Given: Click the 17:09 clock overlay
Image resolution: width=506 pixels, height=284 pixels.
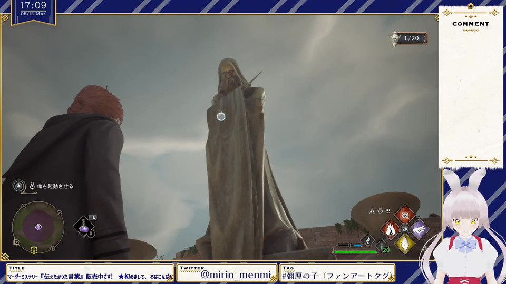Looking at the screenshot, I should [34, 5].
